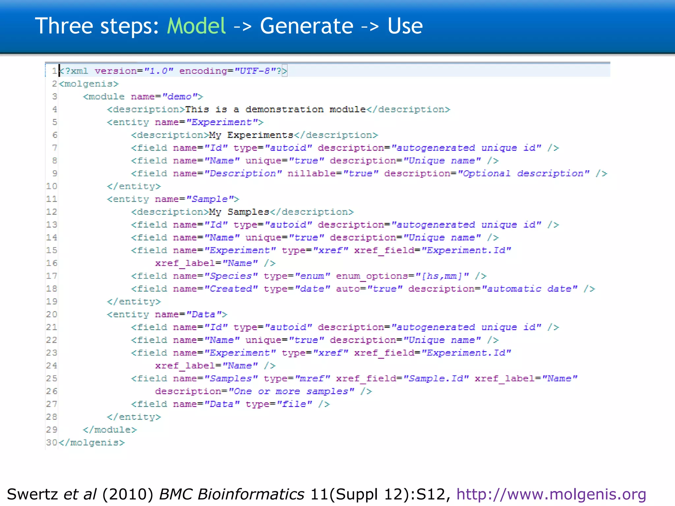Select closing </entity> tag on line 28
Viewport: 675px width, 506px height.
[134, 417]
